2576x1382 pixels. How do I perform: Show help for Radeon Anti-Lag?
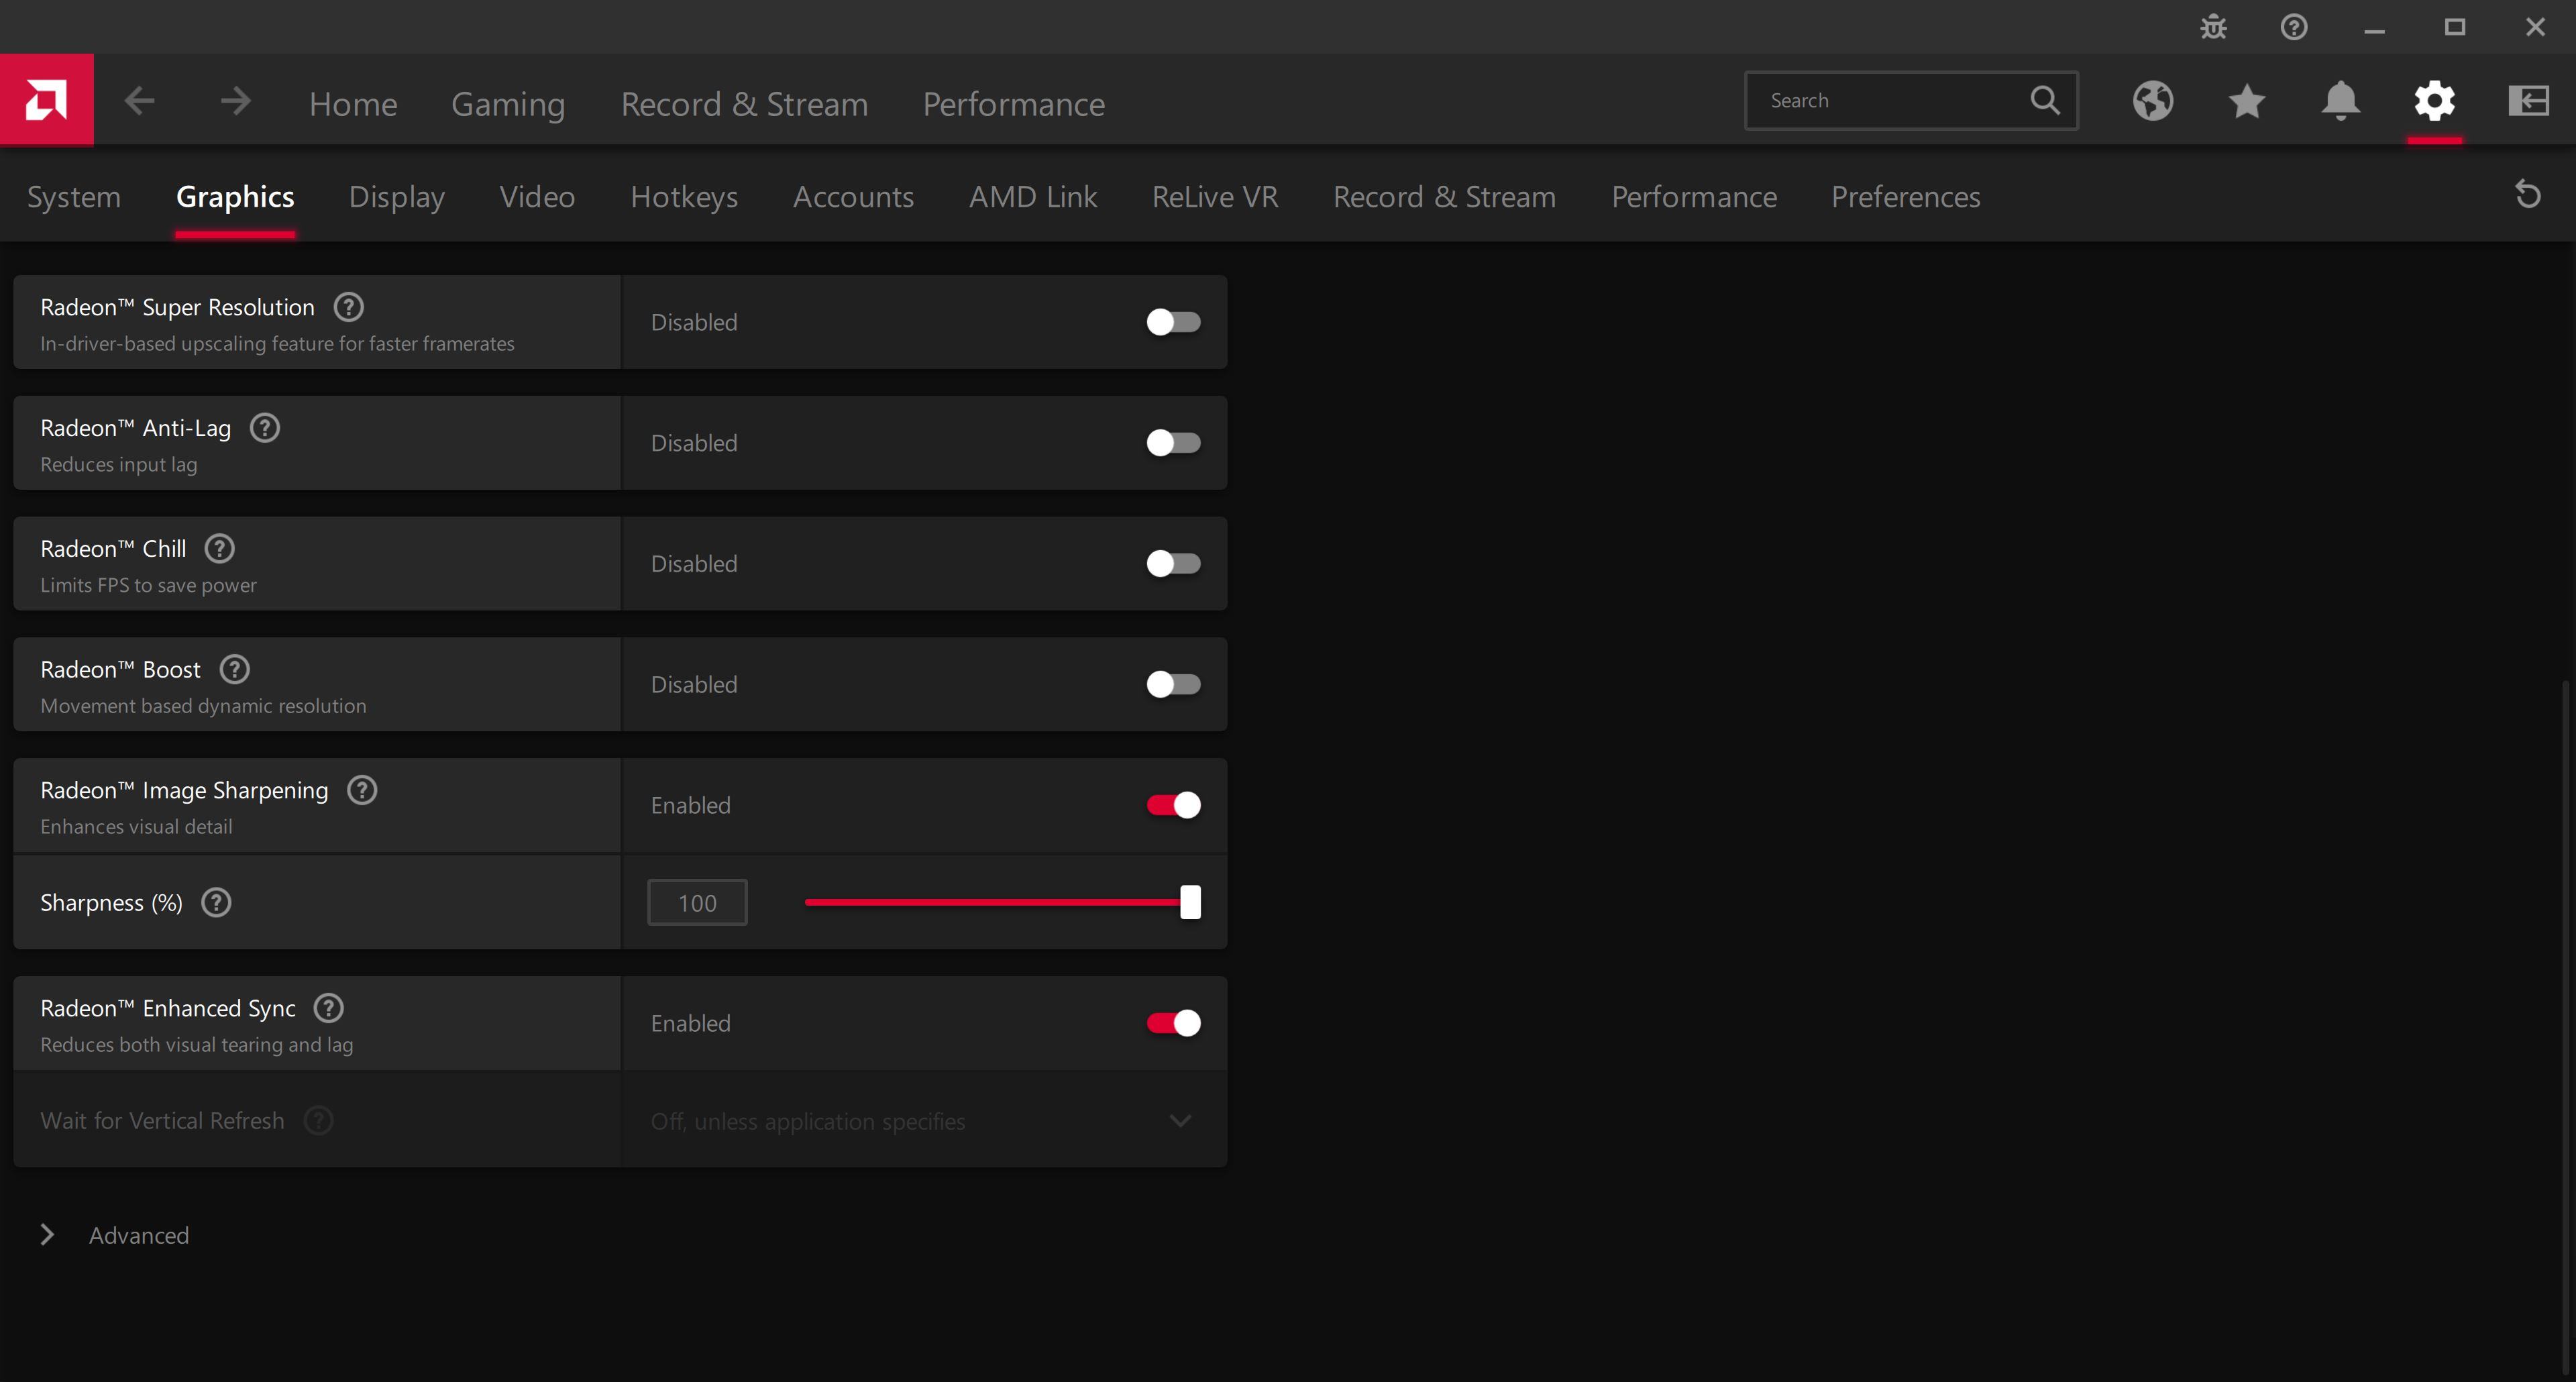(265, 428)
